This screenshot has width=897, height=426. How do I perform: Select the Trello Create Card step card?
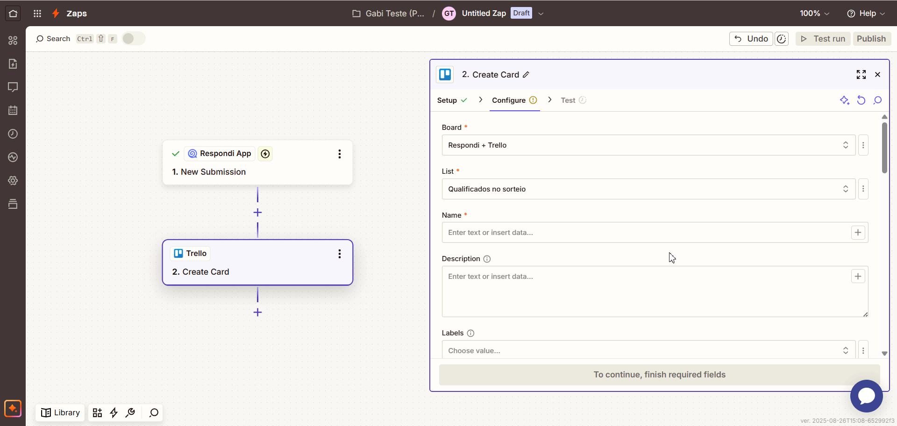257,263
